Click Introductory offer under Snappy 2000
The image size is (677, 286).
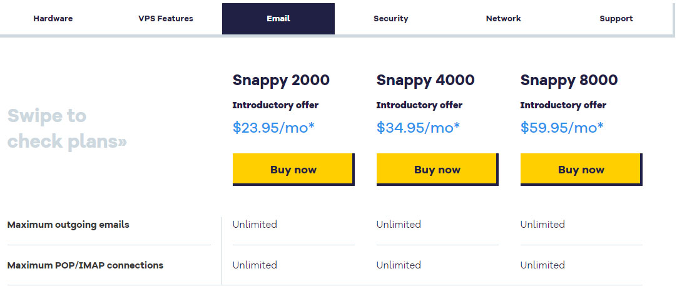pyautogui.click(x=275, y=105)
